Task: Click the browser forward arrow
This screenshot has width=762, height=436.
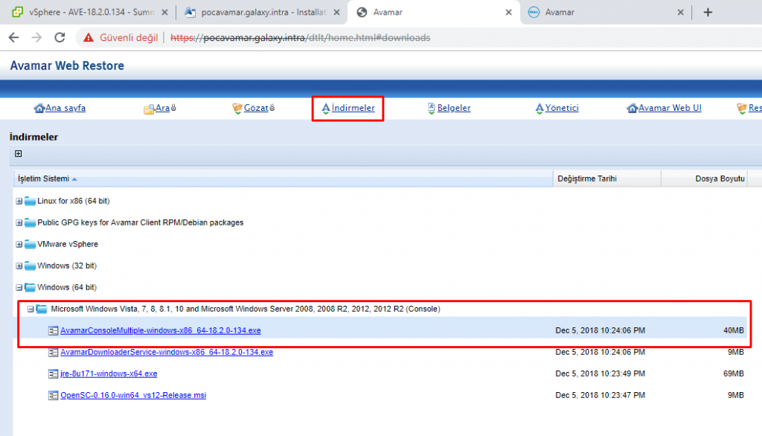Action: pos(36,37)
